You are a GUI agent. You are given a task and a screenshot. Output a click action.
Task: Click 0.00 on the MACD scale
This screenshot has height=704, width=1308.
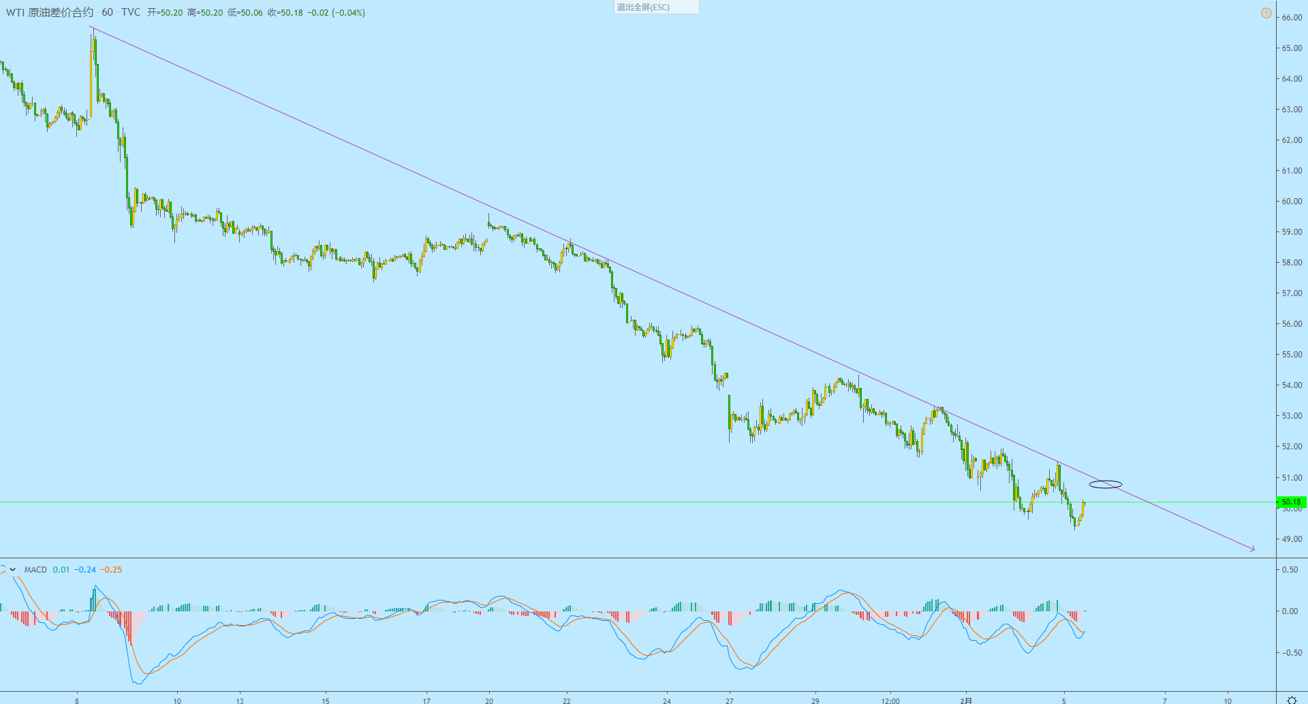pos(1290,611)
